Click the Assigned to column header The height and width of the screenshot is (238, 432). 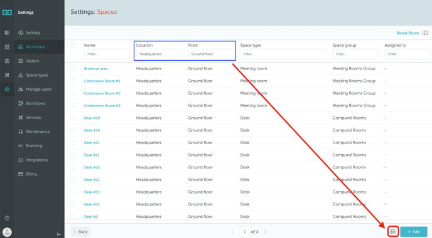click(396, 45)
